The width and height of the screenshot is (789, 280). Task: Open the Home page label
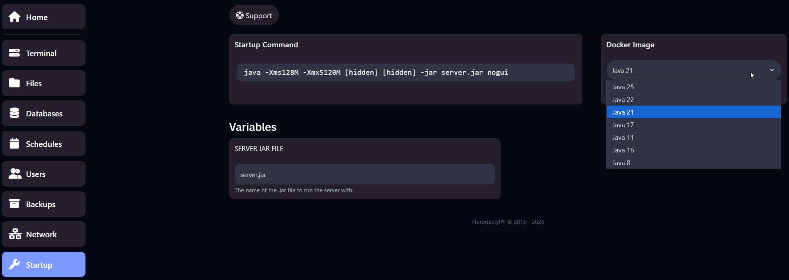(37, 17)
